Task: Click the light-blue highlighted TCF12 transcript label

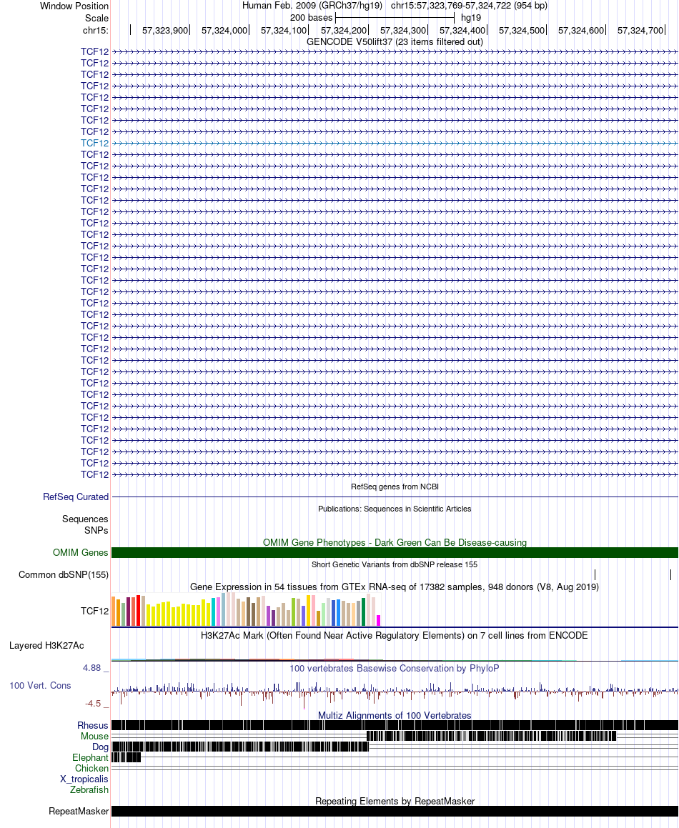Action: coord(94,143)
